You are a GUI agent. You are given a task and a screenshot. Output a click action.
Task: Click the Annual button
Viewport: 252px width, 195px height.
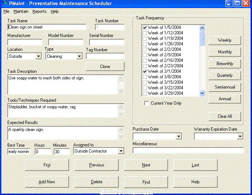(x=225, y=99)
